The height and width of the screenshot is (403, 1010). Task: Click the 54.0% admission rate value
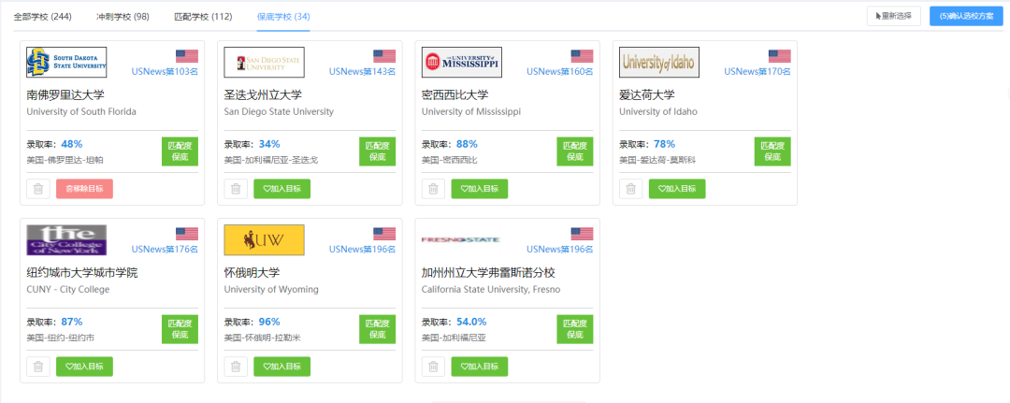[471, 322]
